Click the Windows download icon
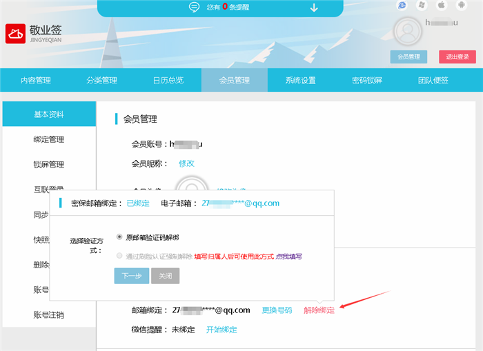 (x=422, y=6)
